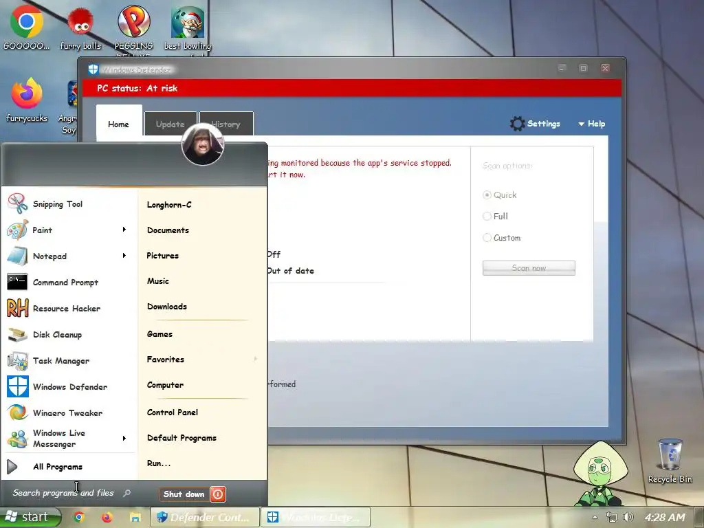Open Settings gear in Windows Defender
Screen dimensions: 704x528
(535, 124)
